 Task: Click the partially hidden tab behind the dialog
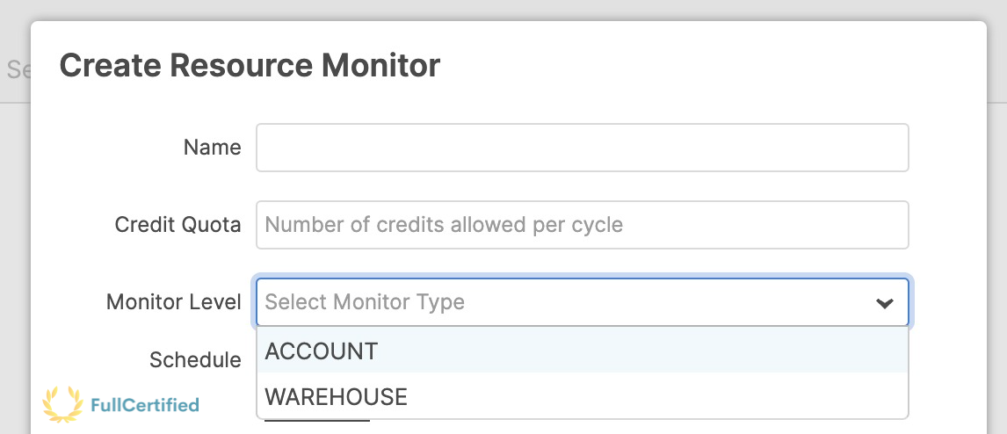(x=16, y=69)
